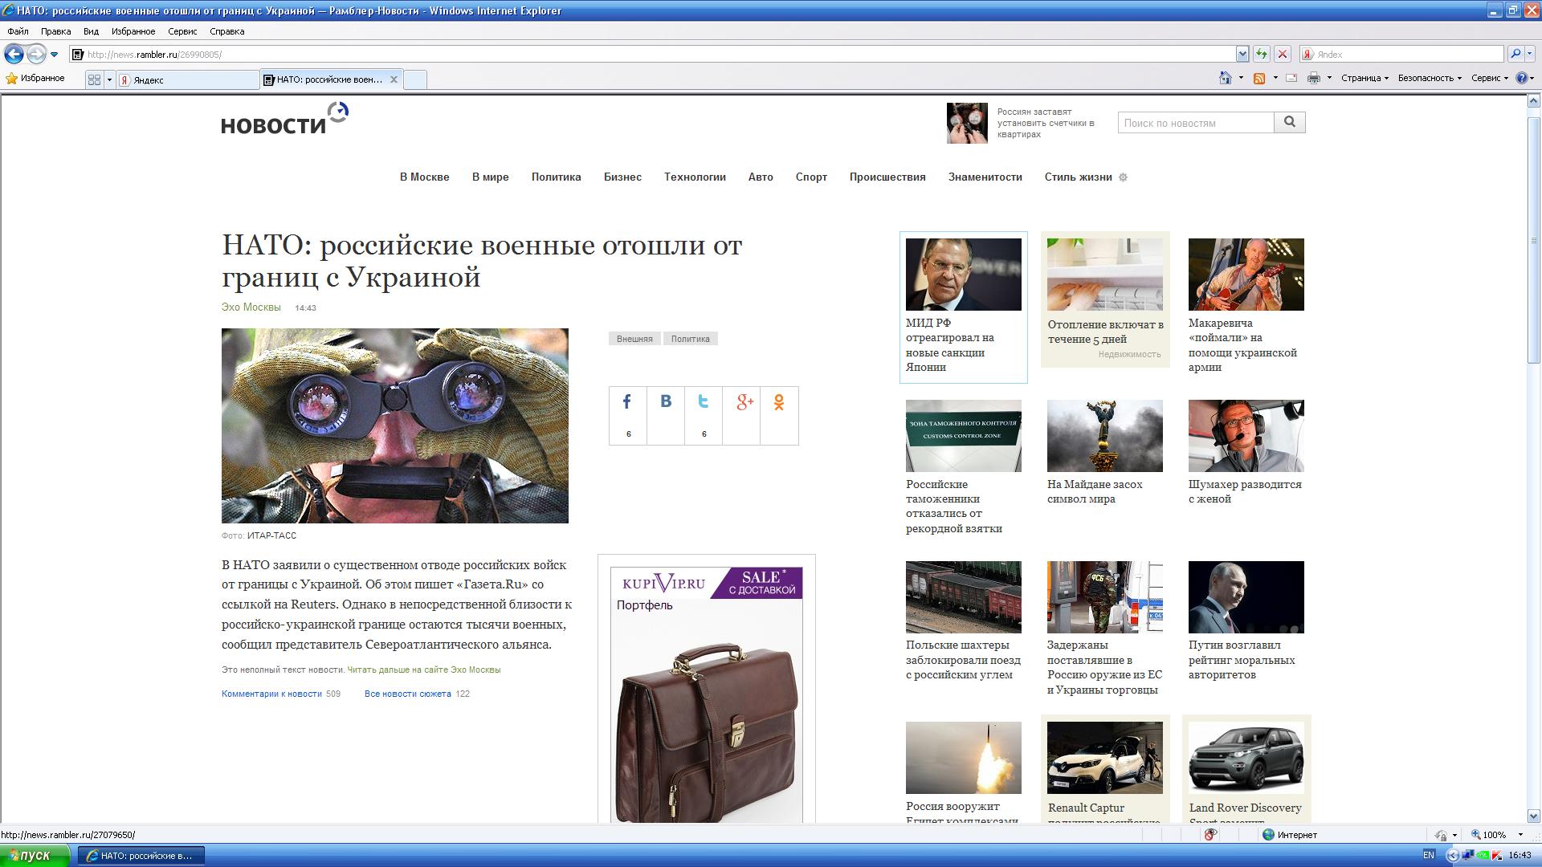This screenshot has height=867, width=1542.
Task: Open the Комментарии к новости link
Action: pyautogui.click(x=271, y=694)
